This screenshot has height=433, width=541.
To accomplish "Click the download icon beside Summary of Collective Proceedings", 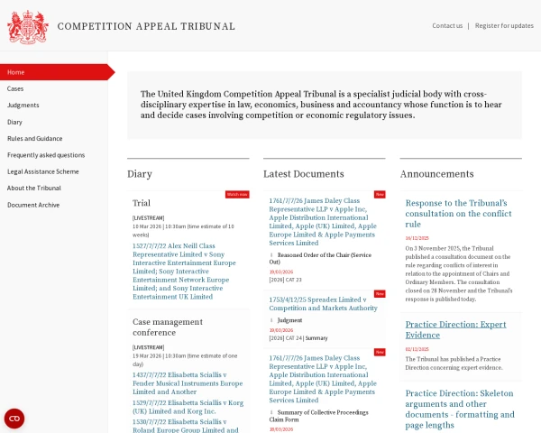I will pos(271,412).
